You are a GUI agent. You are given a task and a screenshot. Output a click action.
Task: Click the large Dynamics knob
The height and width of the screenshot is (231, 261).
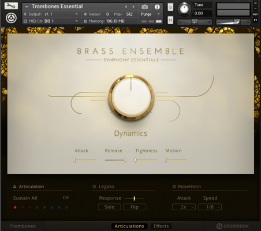coord(131,98)
